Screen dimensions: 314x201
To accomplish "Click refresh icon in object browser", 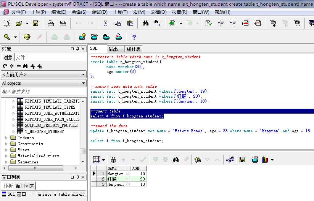I will [x=5, y=66].
